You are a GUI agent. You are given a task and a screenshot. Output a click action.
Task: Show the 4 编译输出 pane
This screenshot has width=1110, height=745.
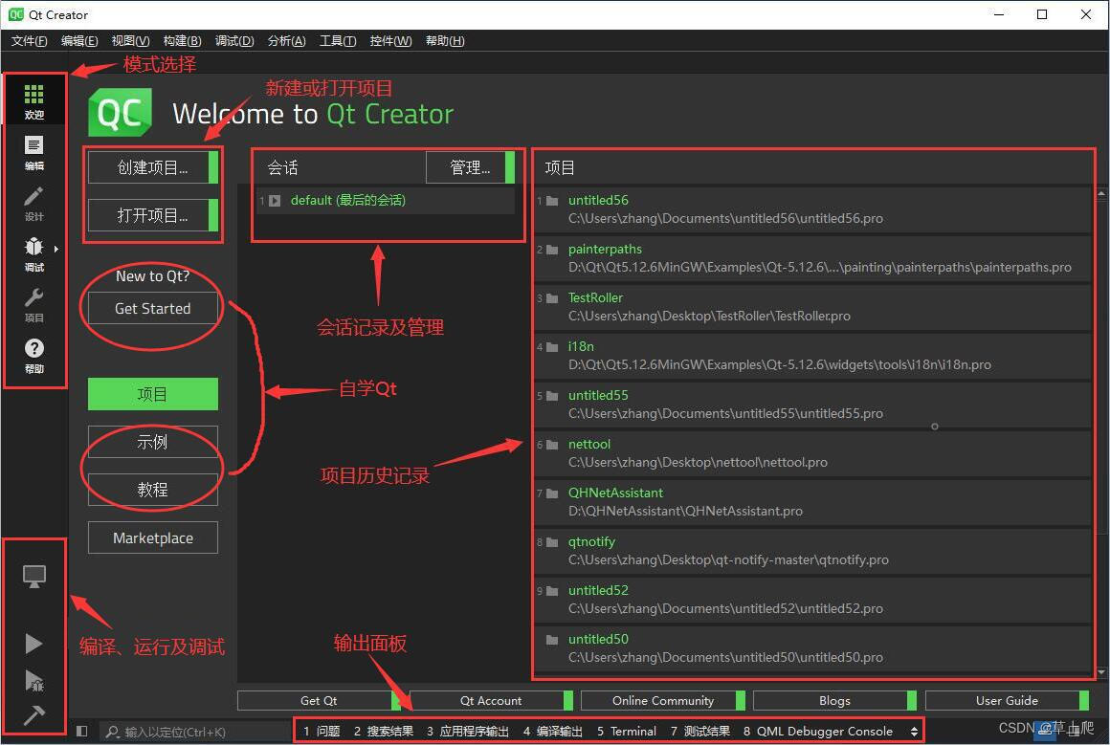tap(552, 732)
